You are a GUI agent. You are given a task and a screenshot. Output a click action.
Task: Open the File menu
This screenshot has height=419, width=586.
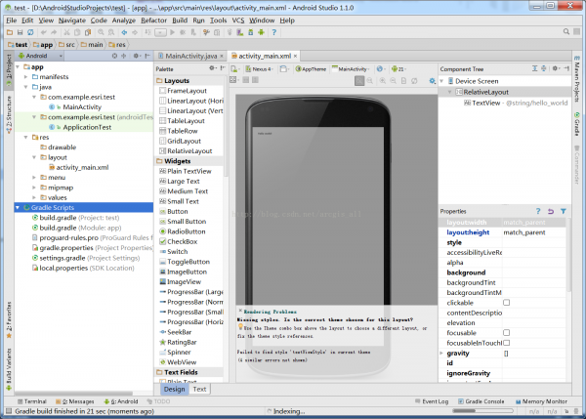tap(11, 21)
